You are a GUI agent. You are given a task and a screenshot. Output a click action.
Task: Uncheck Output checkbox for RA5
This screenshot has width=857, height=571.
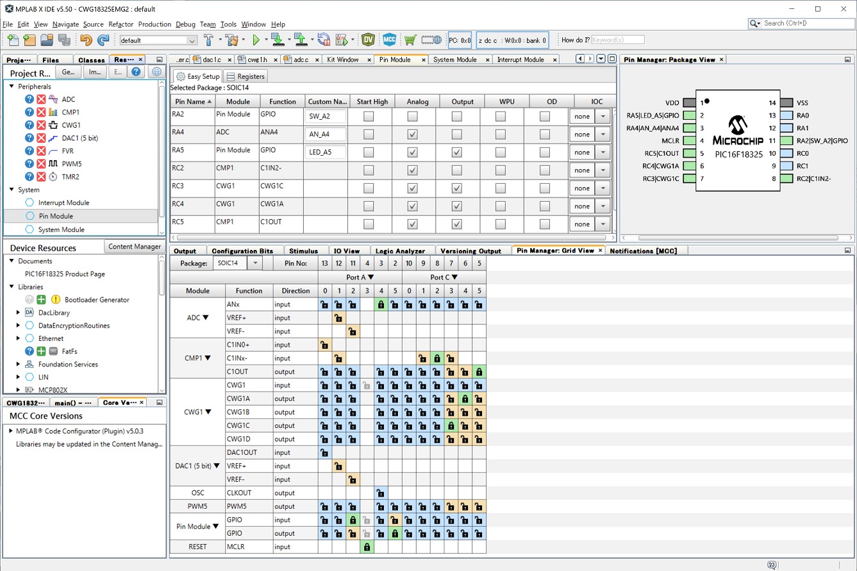pyautogui.click(x=457, y=153)
